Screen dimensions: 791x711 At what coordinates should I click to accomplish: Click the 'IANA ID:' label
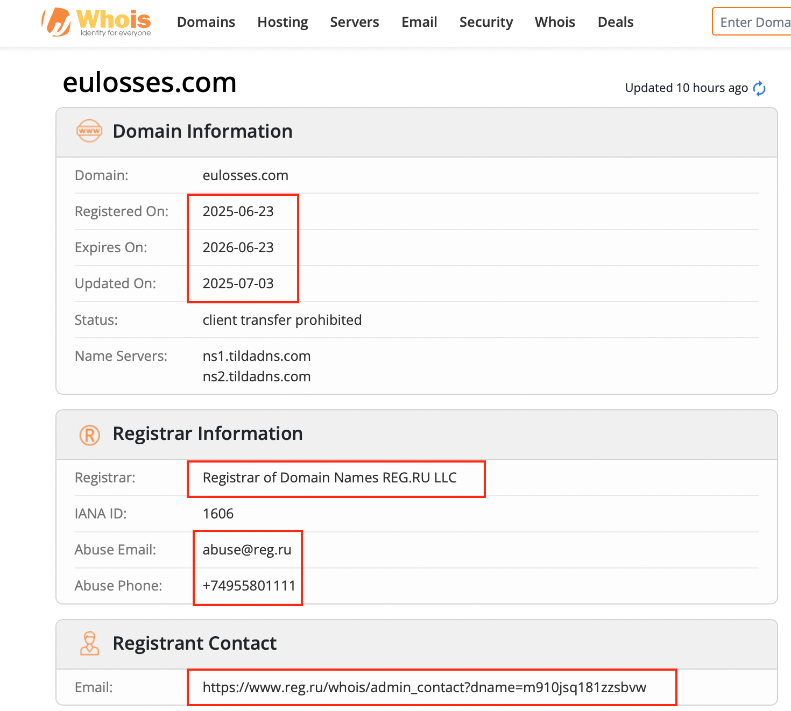[x=101, y=514]
